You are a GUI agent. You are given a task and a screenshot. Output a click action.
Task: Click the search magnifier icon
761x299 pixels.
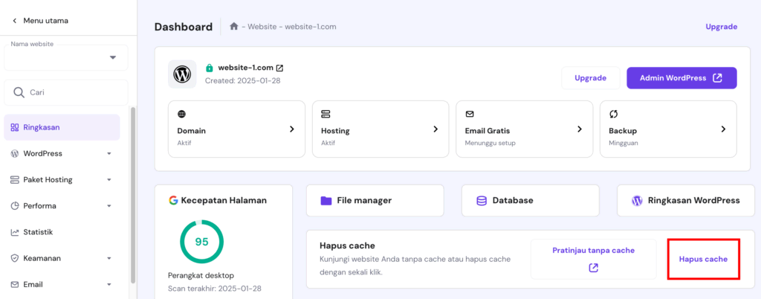coord(18,92)
